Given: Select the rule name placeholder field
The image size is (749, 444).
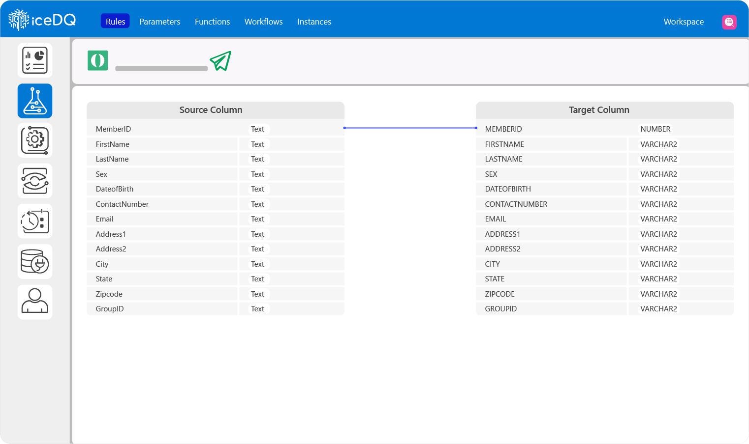Looking at the screenshot, I should (161, 69).
